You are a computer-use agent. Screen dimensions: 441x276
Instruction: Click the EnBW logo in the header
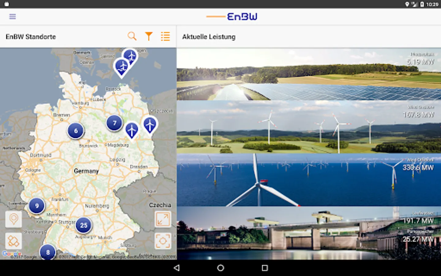coord(232,17)
